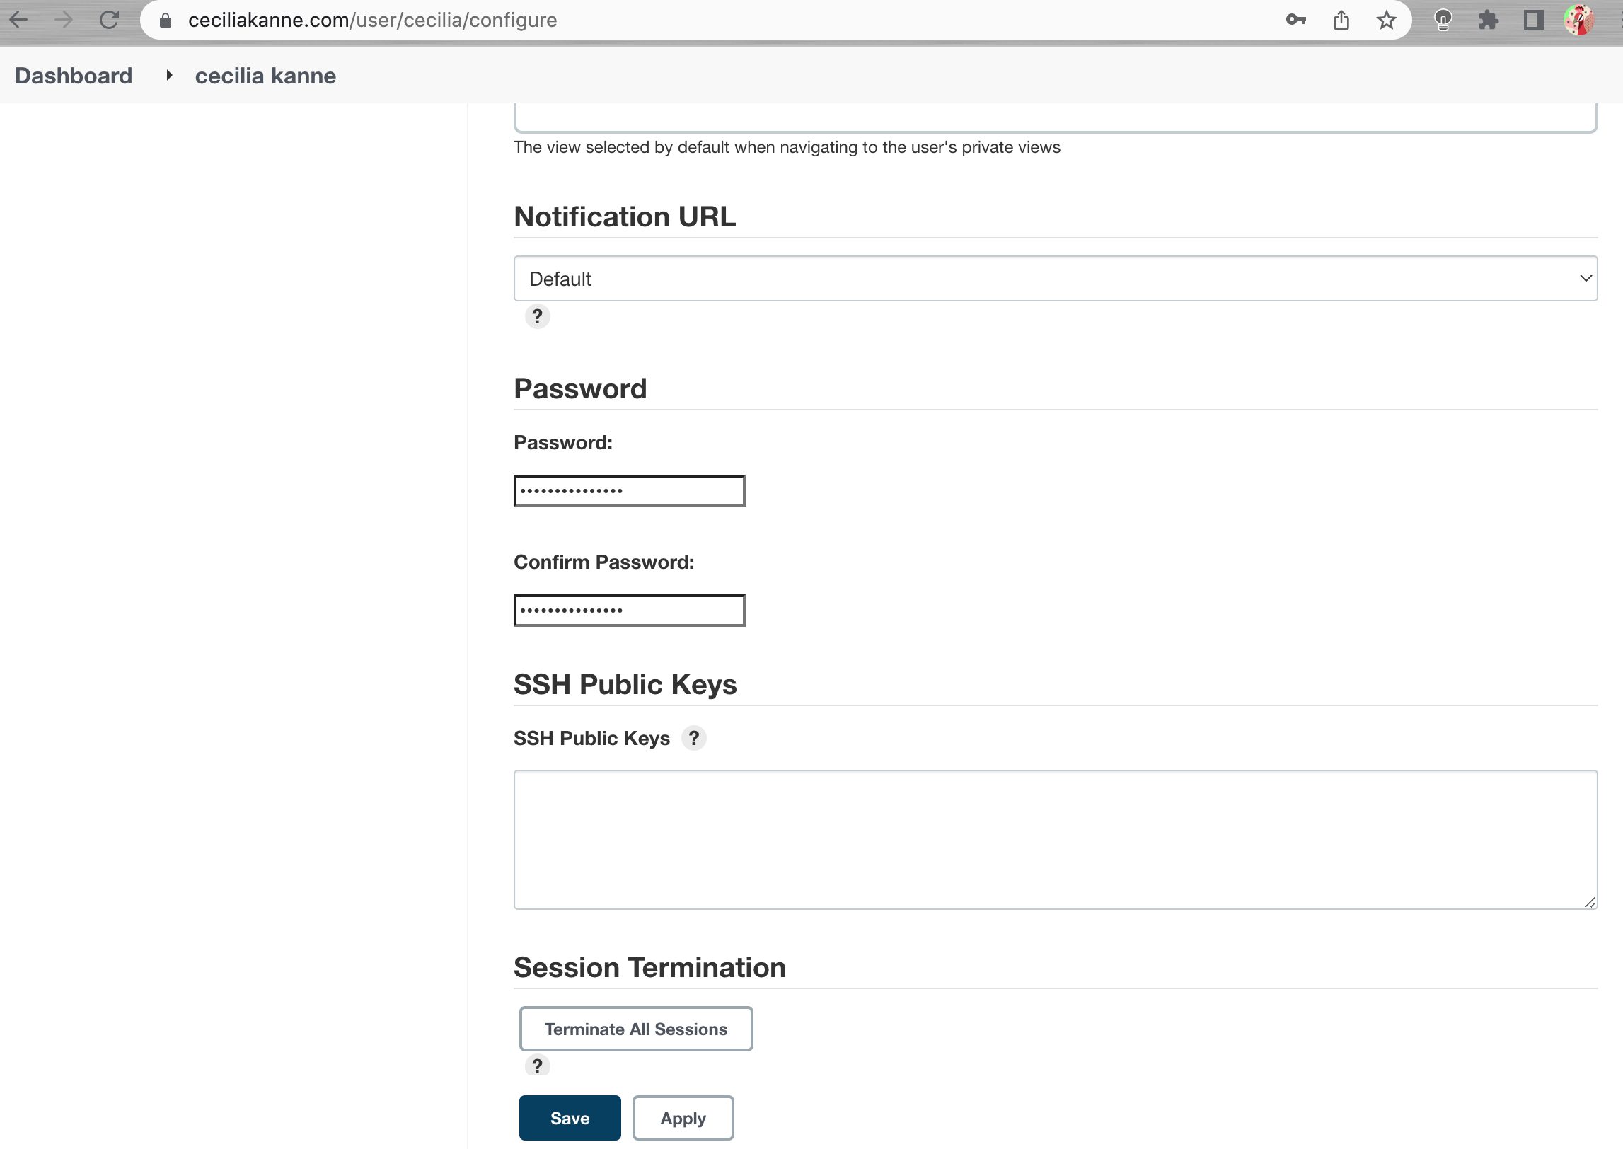Open cecilia kanne breadcrumb link
Viewport: 1623px width, 1149px height.
(265, 76)
